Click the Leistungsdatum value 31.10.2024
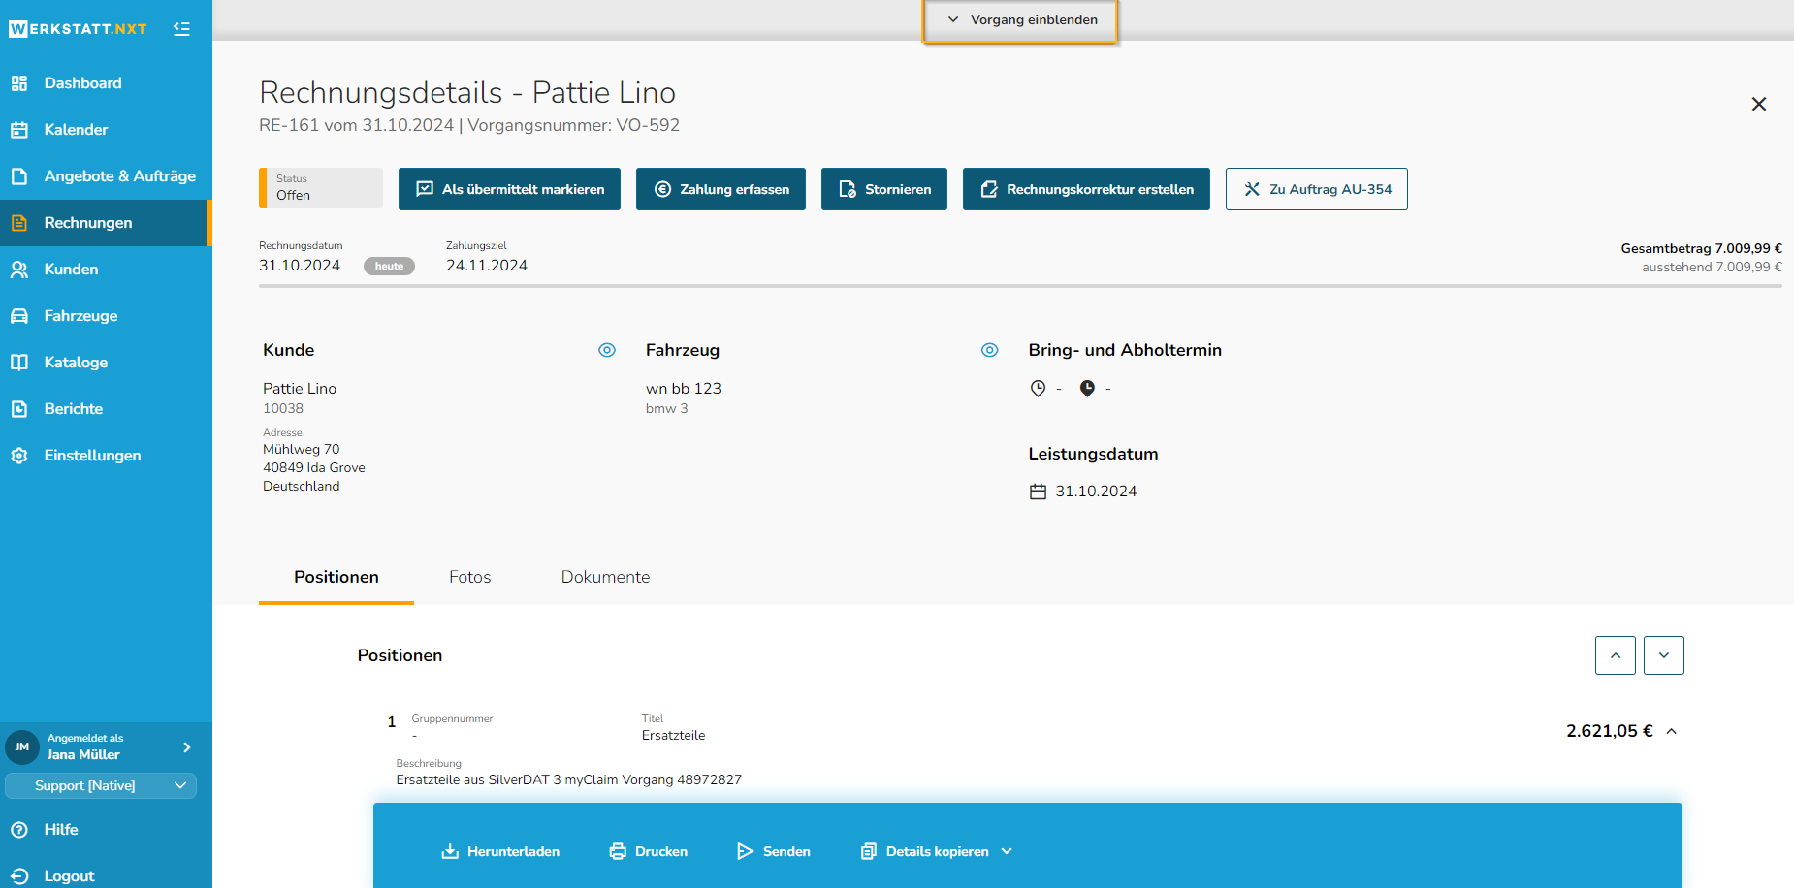Viewport: 1794px width, 888px height. pyautogui.click(x=1096, y=492)
